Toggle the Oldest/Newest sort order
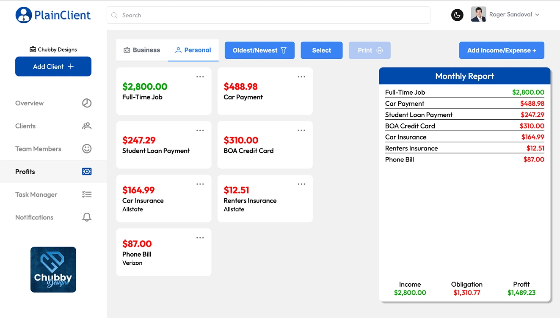Image resolution: width=560 pixels, height=318 pixels. tap(259, 50)
